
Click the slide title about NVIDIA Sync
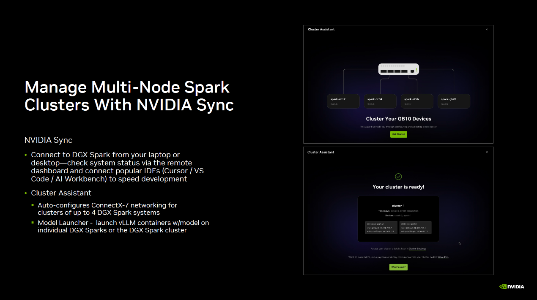pyautogui.click(x=129, y=96)
